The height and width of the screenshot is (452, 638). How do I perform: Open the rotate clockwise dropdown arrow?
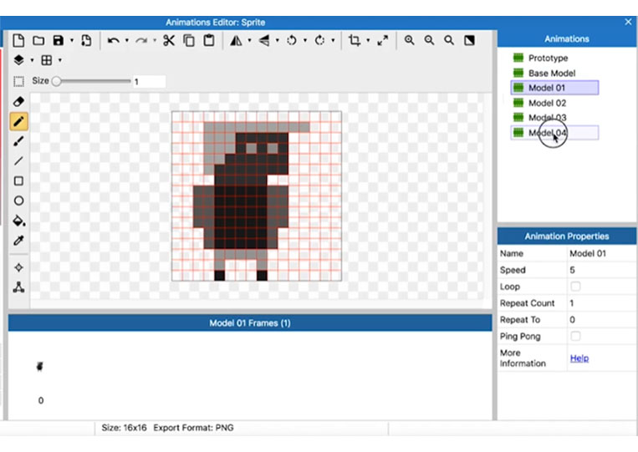(333, 40)
